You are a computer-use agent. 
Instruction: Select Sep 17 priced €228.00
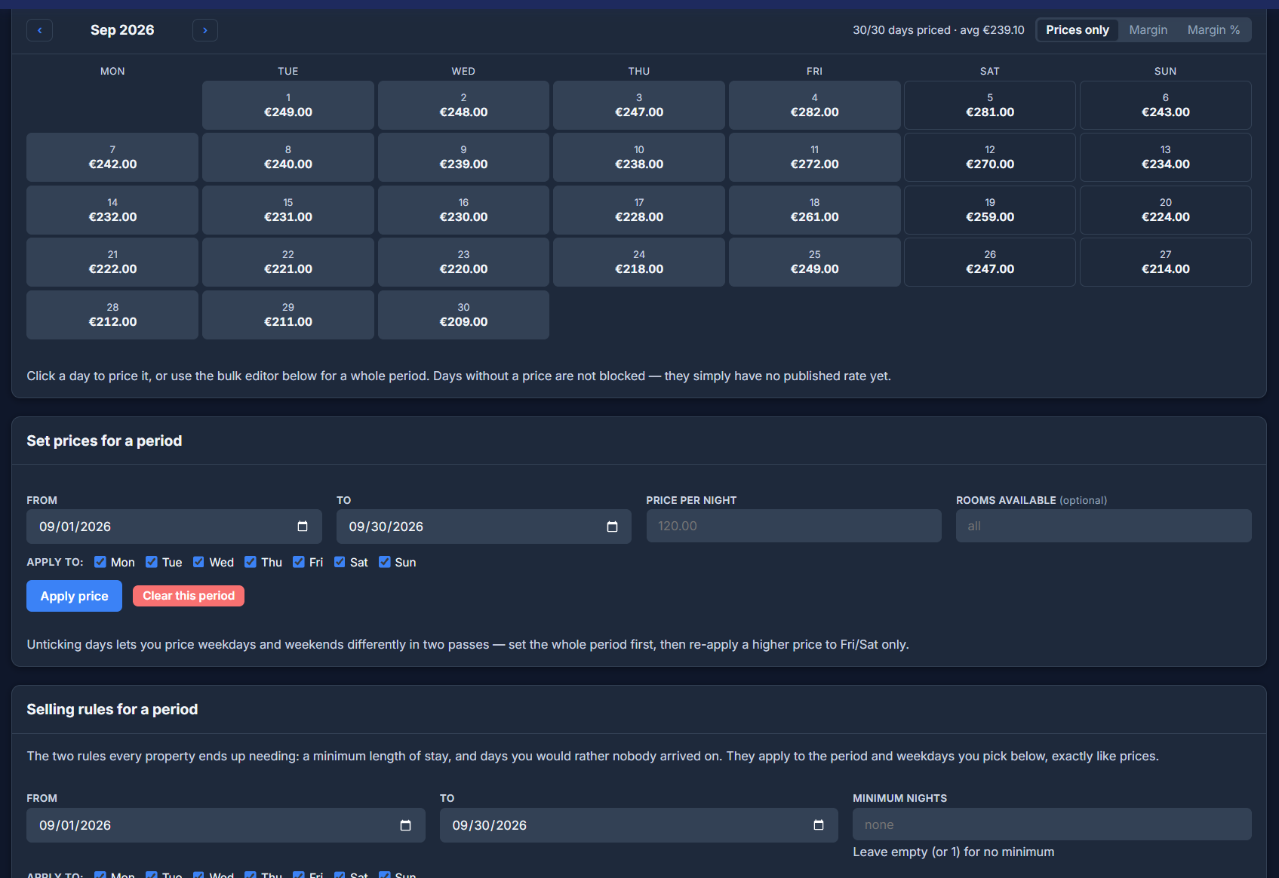click(639, 210)
